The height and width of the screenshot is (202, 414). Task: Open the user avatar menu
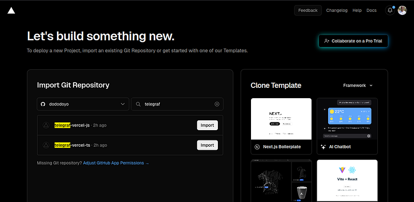pos(402,10)
